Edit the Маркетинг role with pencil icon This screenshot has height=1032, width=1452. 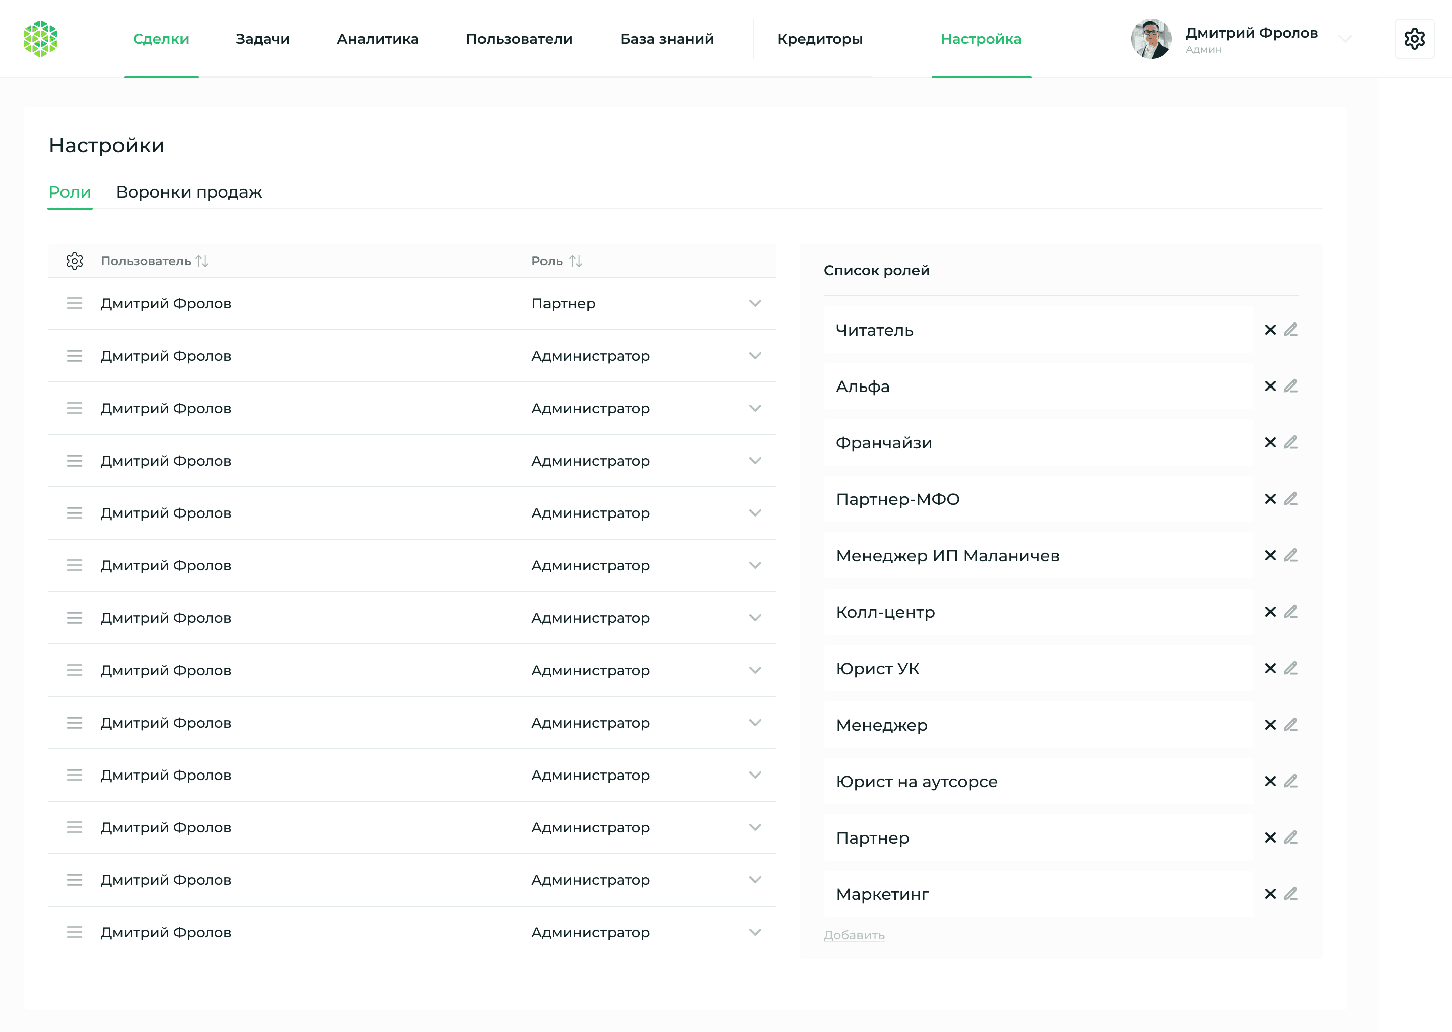(1291, 894)
